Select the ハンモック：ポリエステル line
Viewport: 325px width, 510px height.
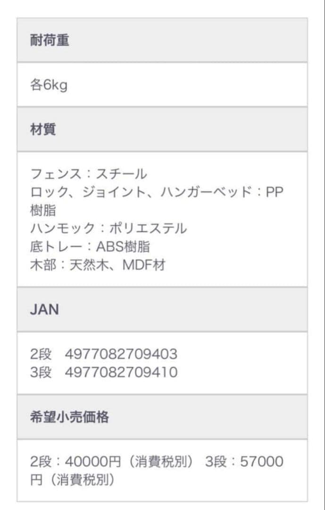pos(108,229)
